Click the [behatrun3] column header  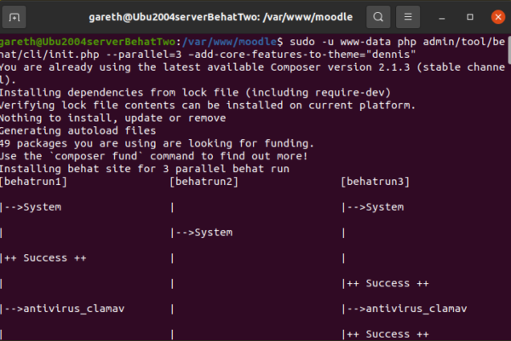[x=375, y=182]
